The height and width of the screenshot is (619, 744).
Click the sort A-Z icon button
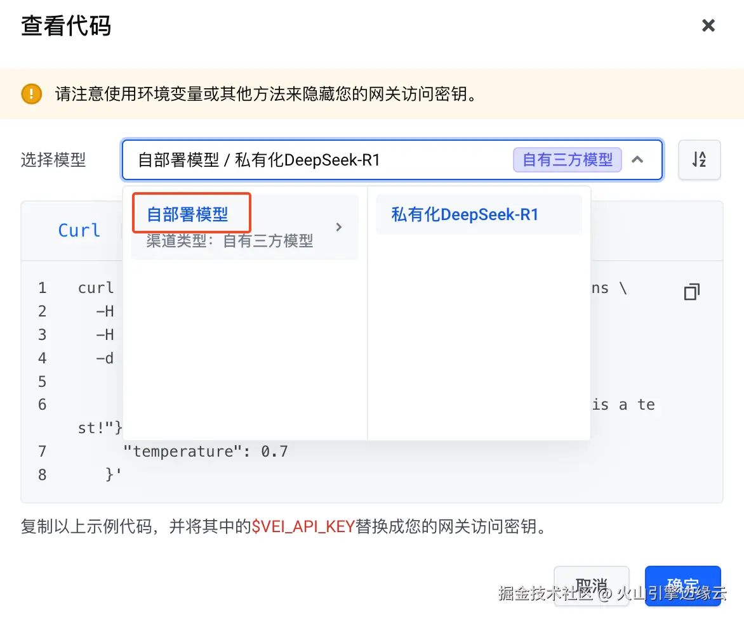click(699, 160)
